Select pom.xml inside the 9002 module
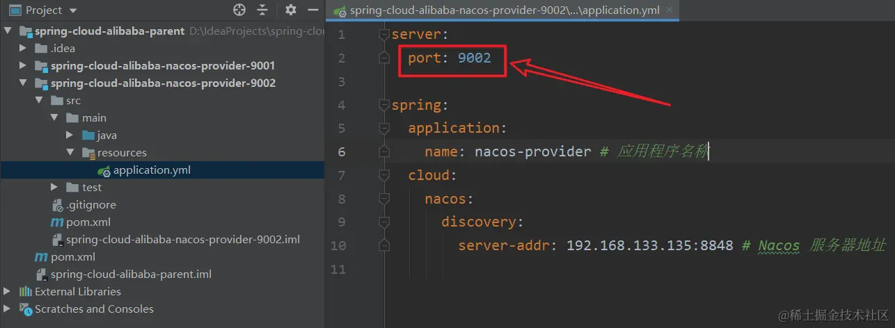This screenshot has width=895, height=328. [88, 222]
